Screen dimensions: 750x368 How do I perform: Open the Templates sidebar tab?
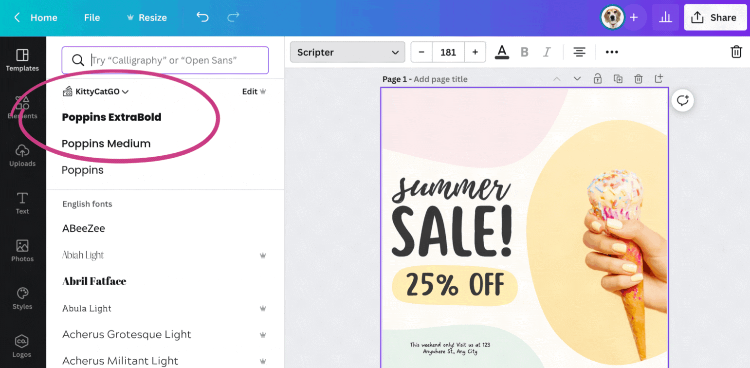coord(22,60)
